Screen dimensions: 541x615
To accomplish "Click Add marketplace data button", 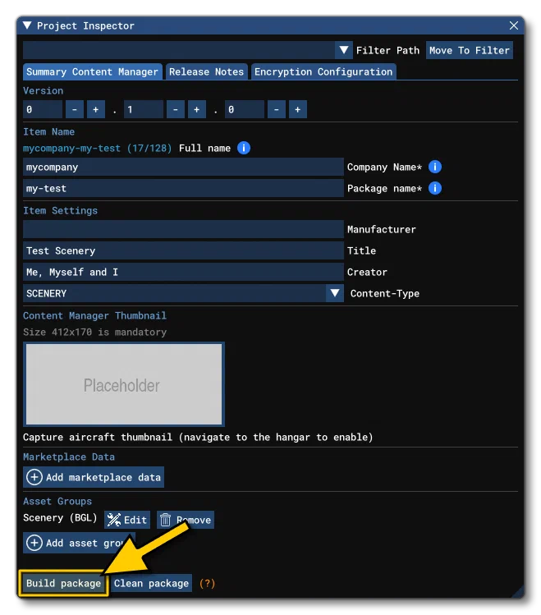I will (94, 477).
